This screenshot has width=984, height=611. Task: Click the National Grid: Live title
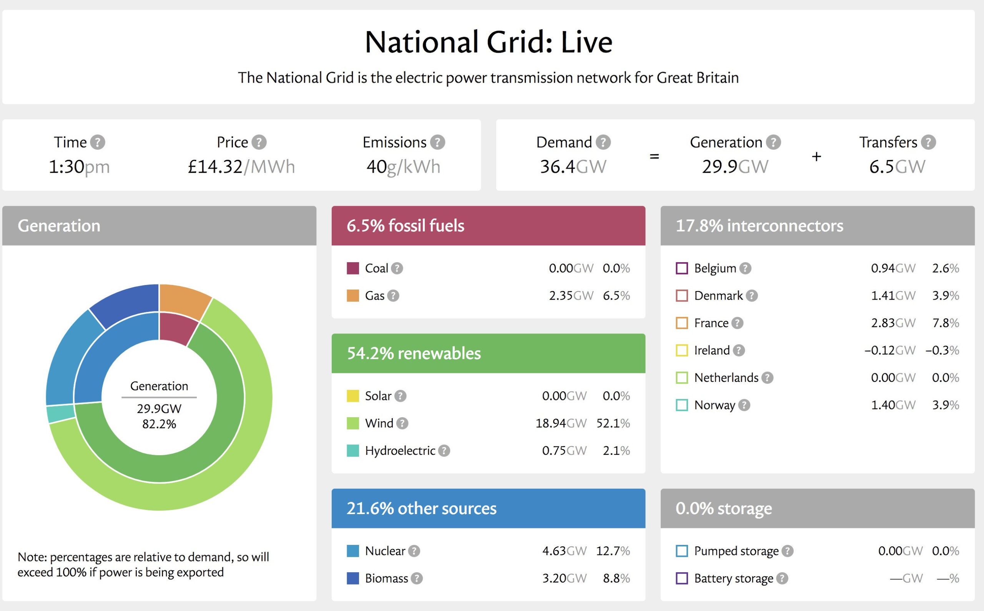point(488,42)
